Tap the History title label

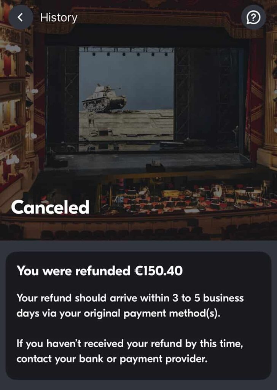click(59, 18)
